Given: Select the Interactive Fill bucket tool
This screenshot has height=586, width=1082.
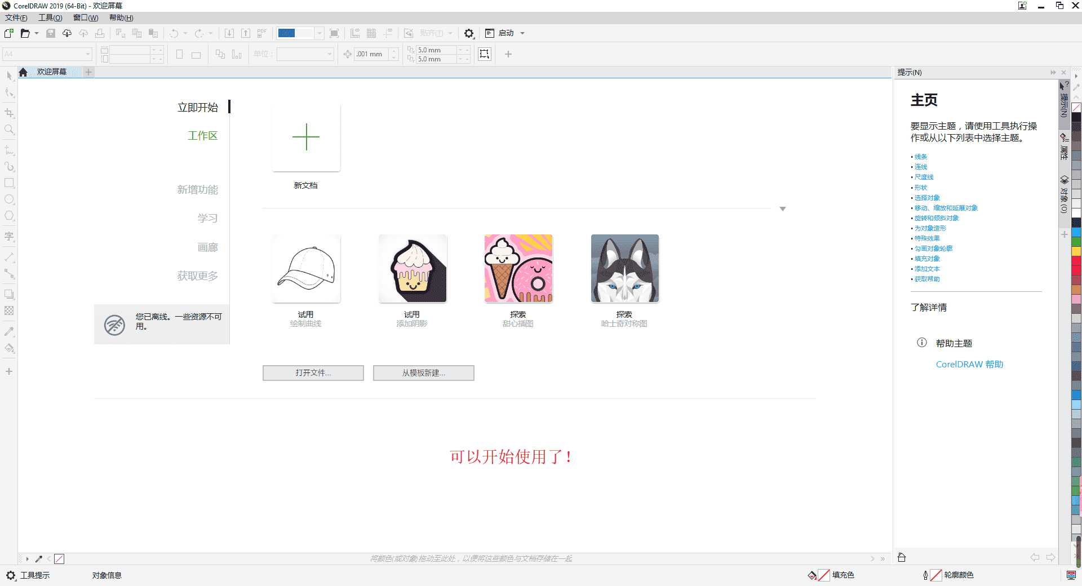Looking at the screenshot, I should point(9,348).
